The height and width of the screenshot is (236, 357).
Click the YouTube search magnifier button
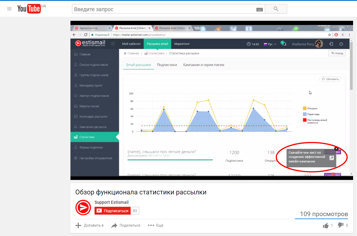point(276,9)
